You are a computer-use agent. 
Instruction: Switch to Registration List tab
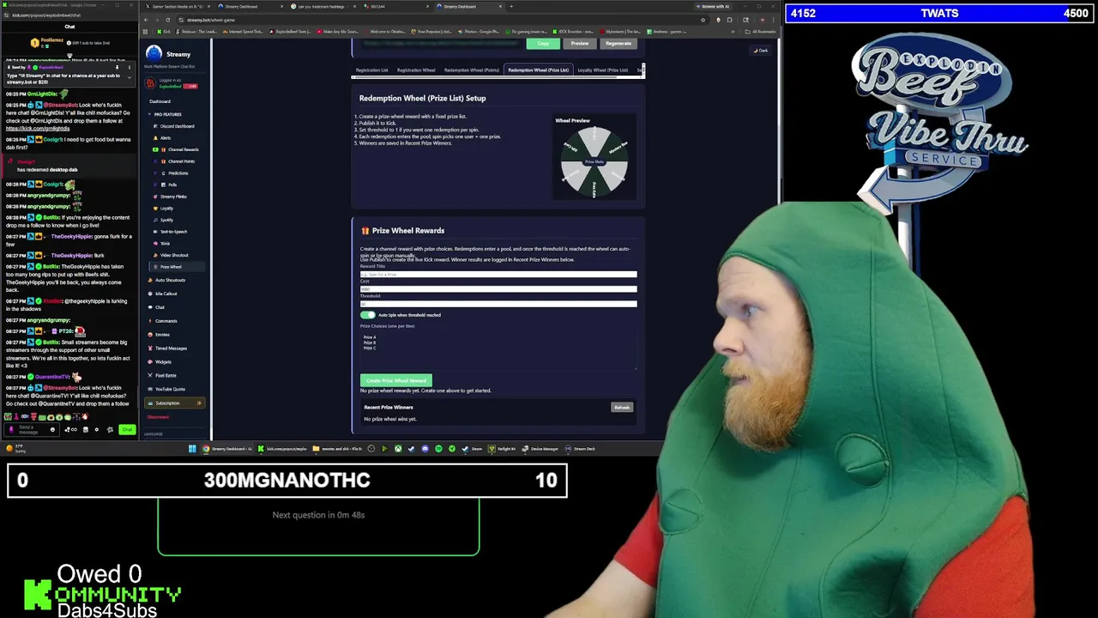click(x=371, y=70)
